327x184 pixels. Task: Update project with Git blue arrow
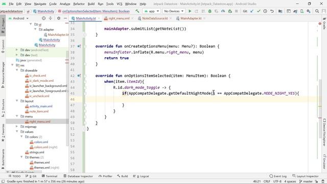[x=252, y=11]
